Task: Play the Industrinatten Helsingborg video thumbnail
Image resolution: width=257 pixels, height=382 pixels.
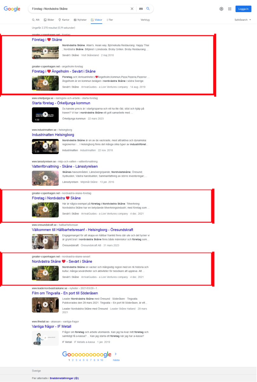Action: [x=45, y=146]
